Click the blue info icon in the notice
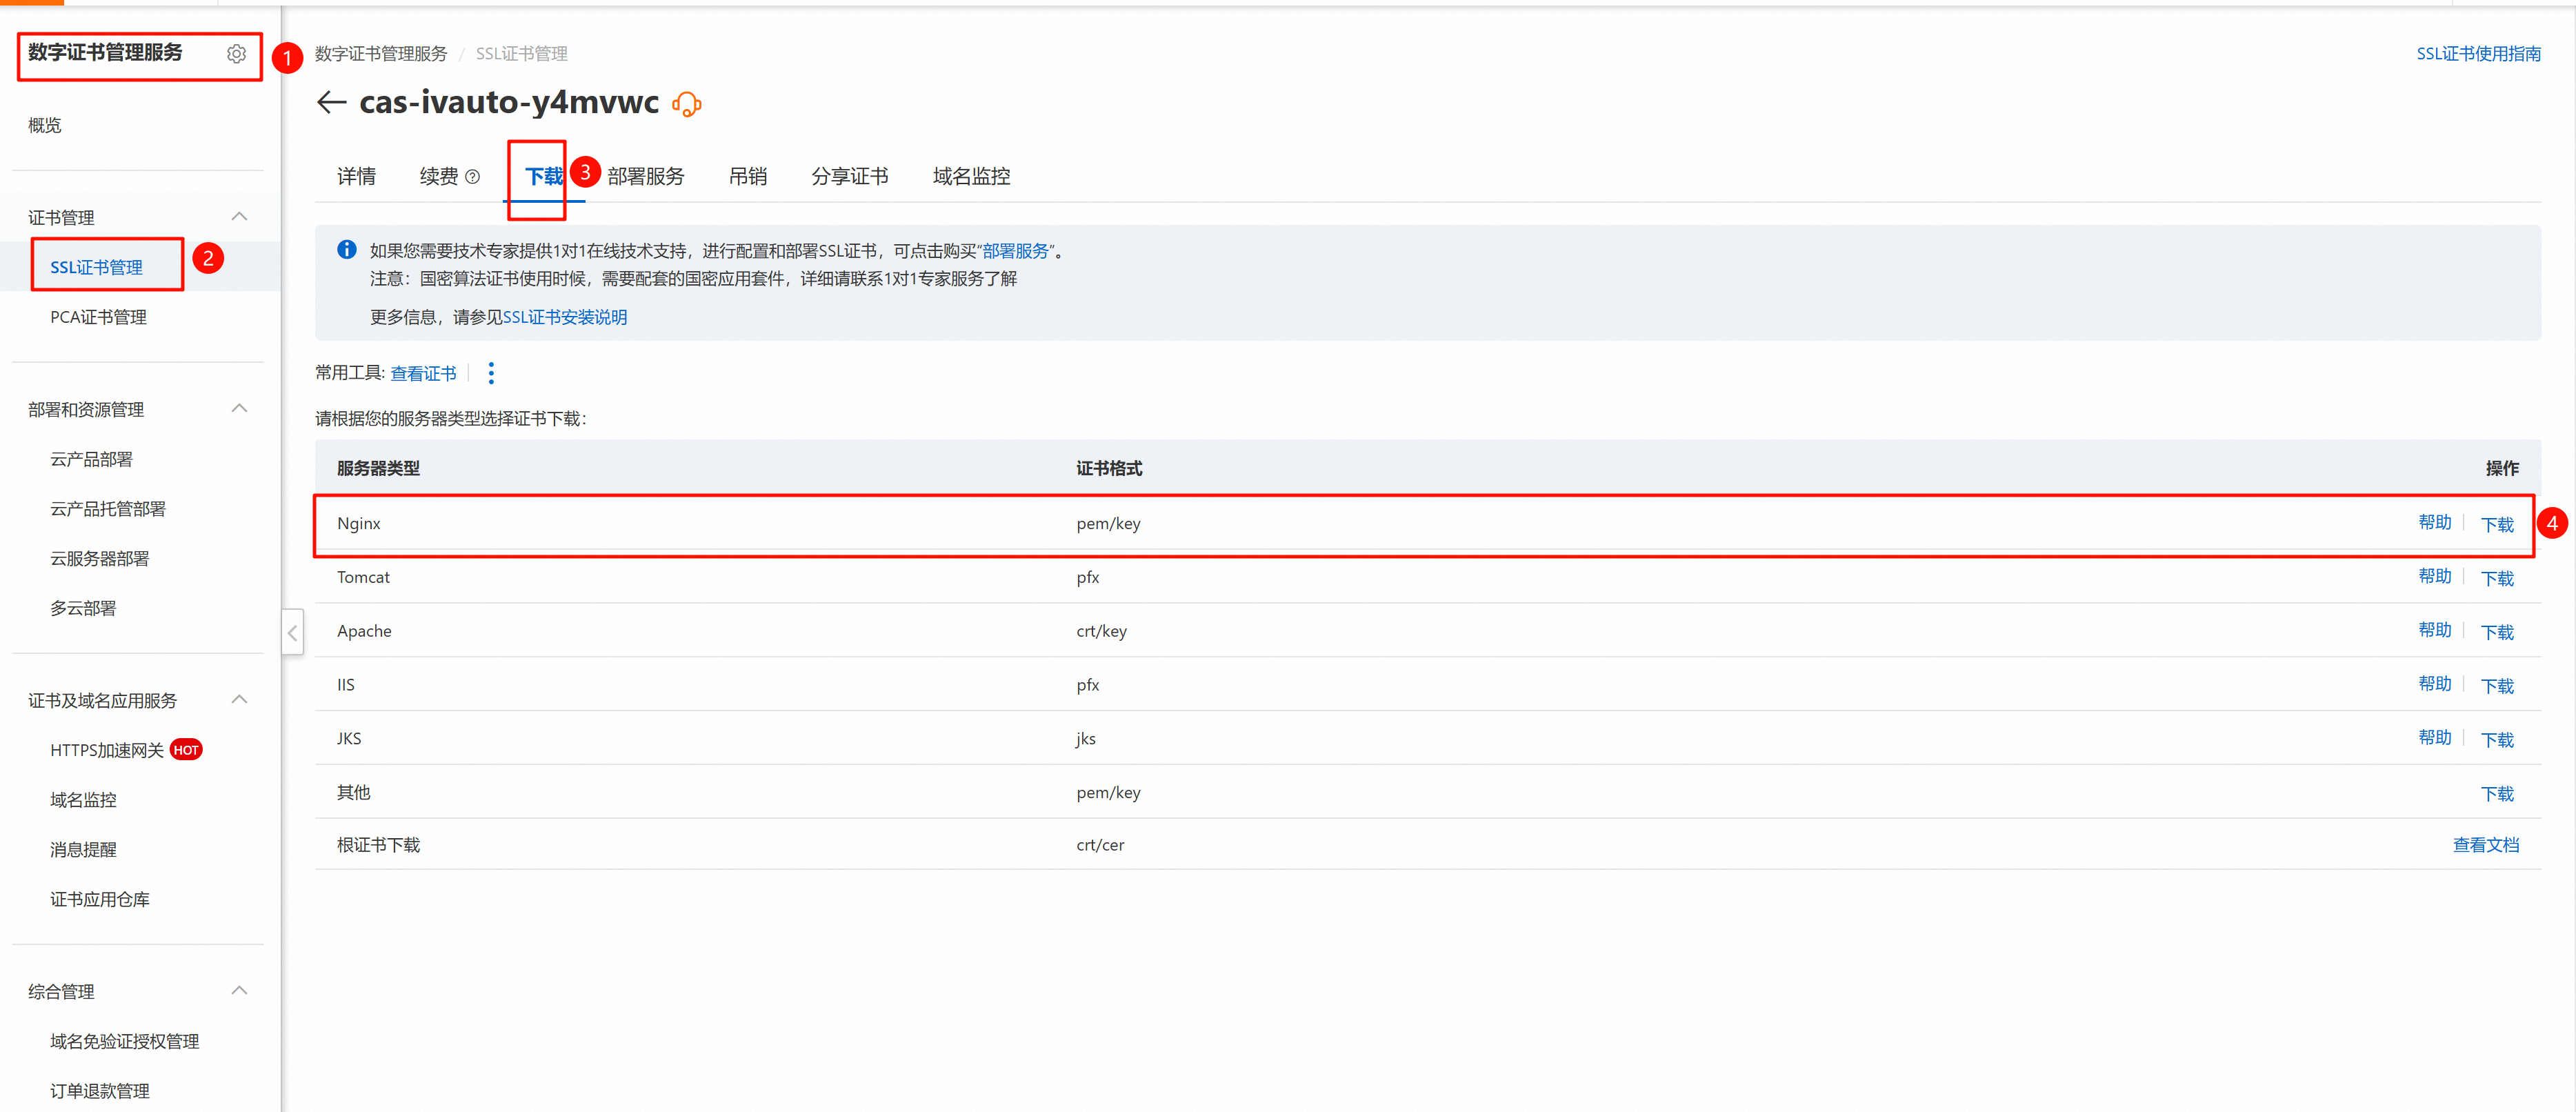 coord(346,250)
